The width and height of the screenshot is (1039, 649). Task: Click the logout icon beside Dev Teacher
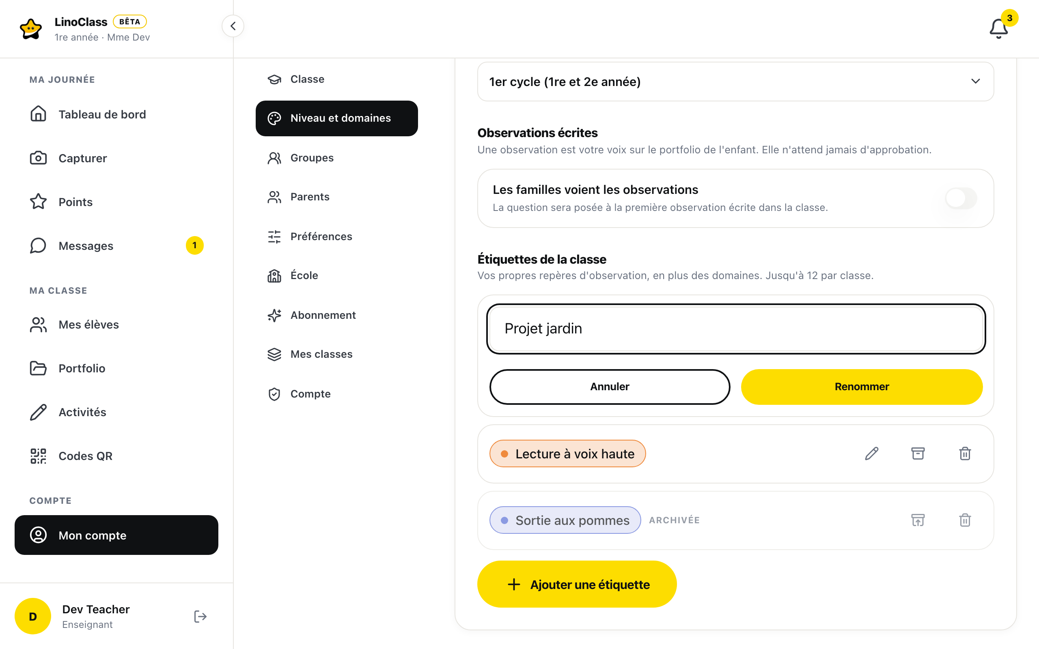pos(200,617)
